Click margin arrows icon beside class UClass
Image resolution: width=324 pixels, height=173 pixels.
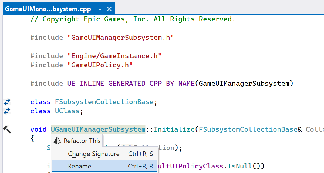click(x=7, y=111)
